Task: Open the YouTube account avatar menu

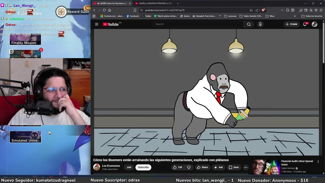Action: (x=314, y=24)
